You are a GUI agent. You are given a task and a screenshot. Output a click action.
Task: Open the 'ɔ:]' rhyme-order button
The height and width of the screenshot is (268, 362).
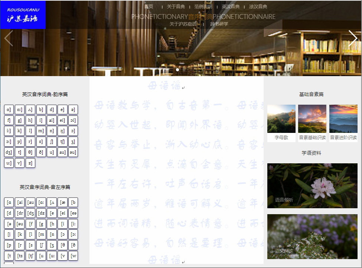click(x=9, y=141)
